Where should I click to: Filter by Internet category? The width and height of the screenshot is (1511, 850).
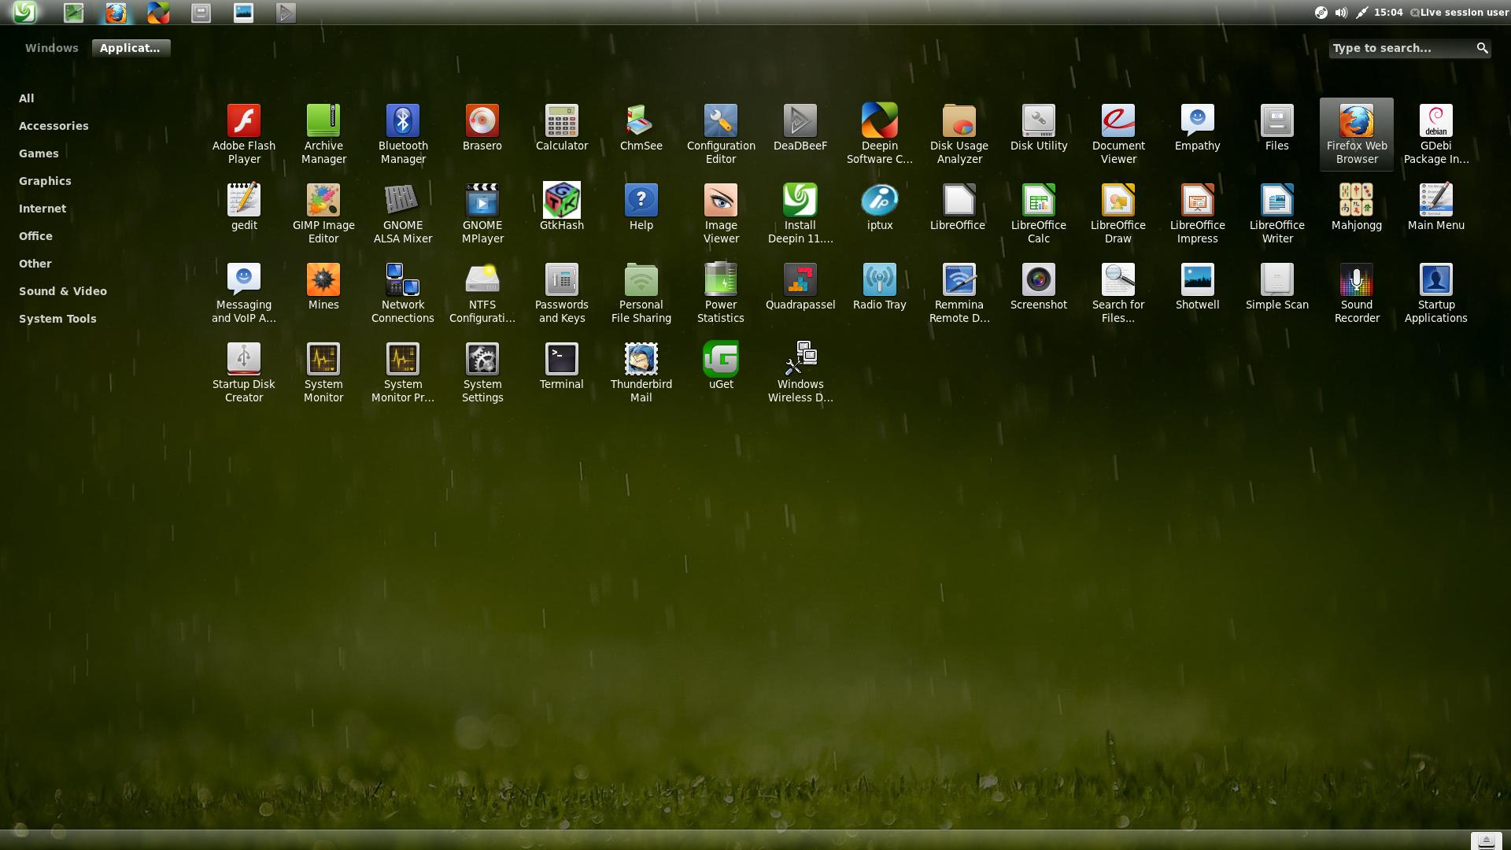click(42, 209)
